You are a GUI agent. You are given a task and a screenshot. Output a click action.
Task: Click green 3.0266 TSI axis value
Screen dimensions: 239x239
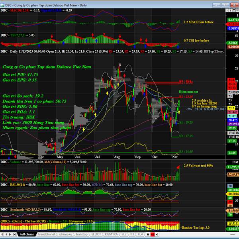click(x=233, y=43)
